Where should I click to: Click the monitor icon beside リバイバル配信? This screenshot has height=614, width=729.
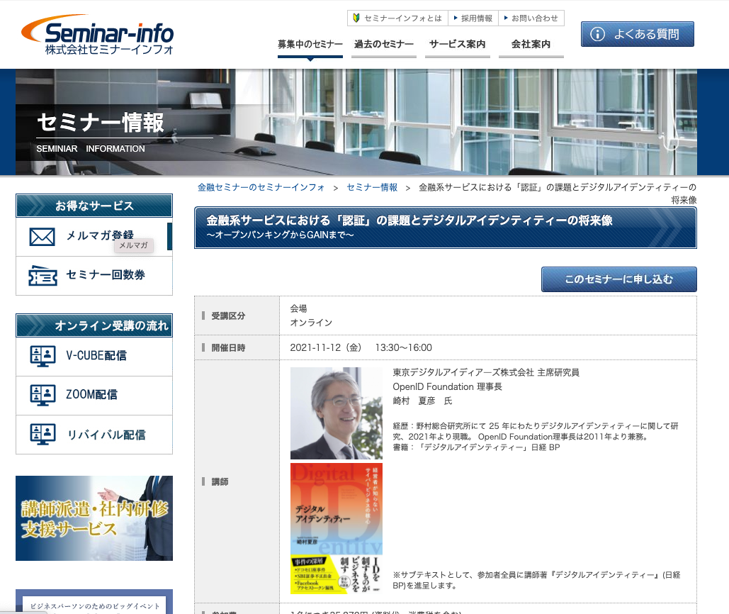pyautogui.click(x=43, y=435)
